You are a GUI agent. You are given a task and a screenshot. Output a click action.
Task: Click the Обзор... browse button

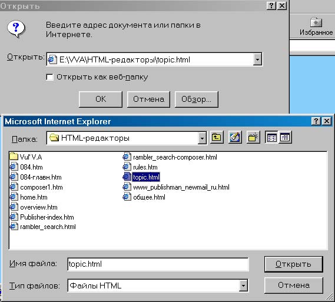click(196, 99)
